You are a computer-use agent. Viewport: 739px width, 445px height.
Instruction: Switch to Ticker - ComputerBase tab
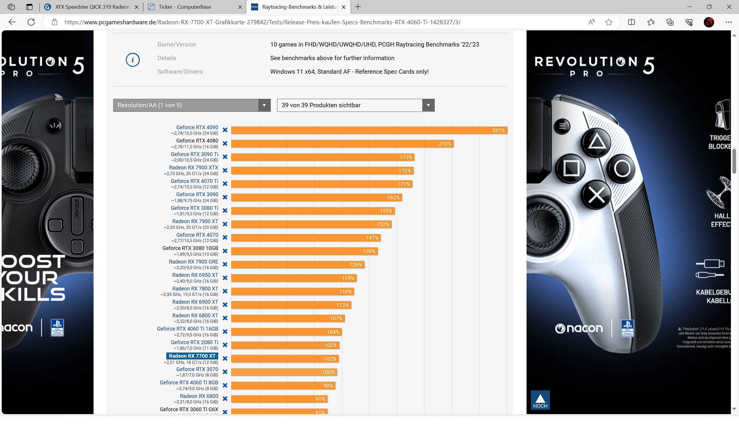coord(184,7)
